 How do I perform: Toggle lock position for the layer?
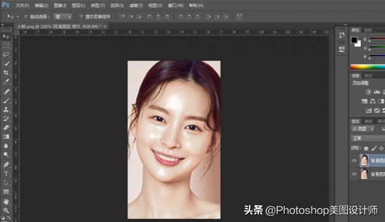[x=381, y=148]
